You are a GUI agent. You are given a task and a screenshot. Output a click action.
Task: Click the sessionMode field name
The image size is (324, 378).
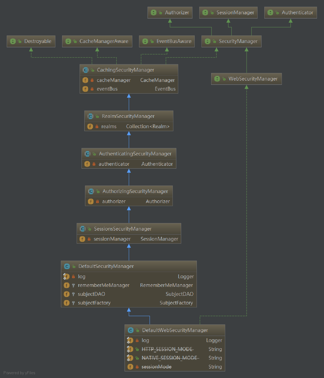click(x=157, y=367)
